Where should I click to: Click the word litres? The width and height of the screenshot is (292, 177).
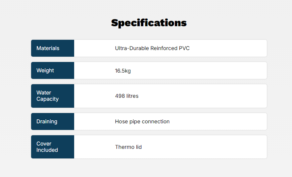[132, 96]
